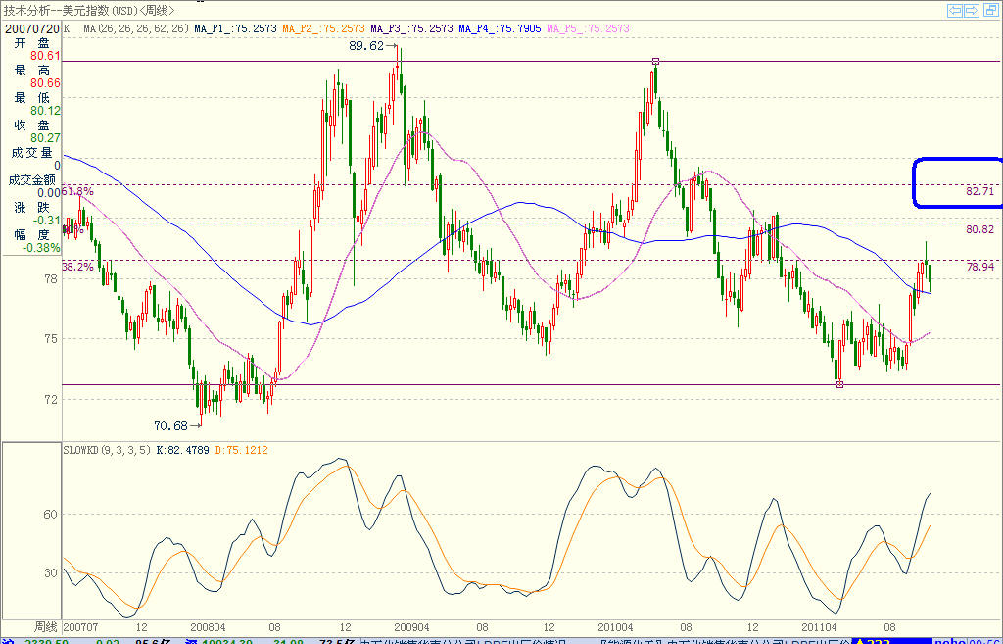
Task: Click the 75 price axis label
Action: click(51, 339)
